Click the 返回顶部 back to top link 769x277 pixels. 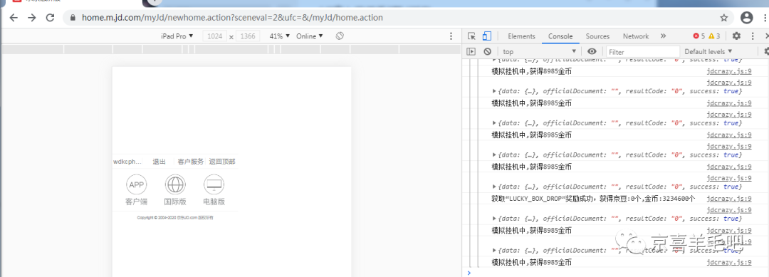221,162
